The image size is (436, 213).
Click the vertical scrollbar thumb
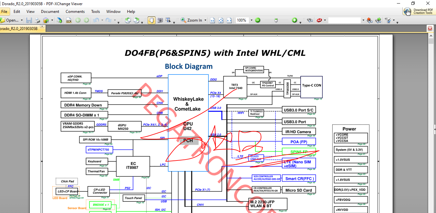click(x=431, y=41)
